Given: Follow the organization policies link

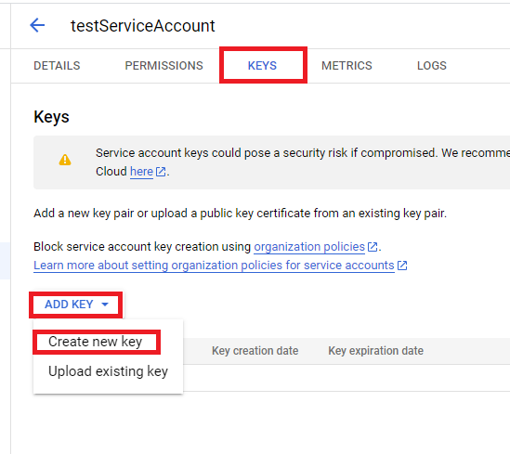Looking at the screenshot, I should (309, 247).
